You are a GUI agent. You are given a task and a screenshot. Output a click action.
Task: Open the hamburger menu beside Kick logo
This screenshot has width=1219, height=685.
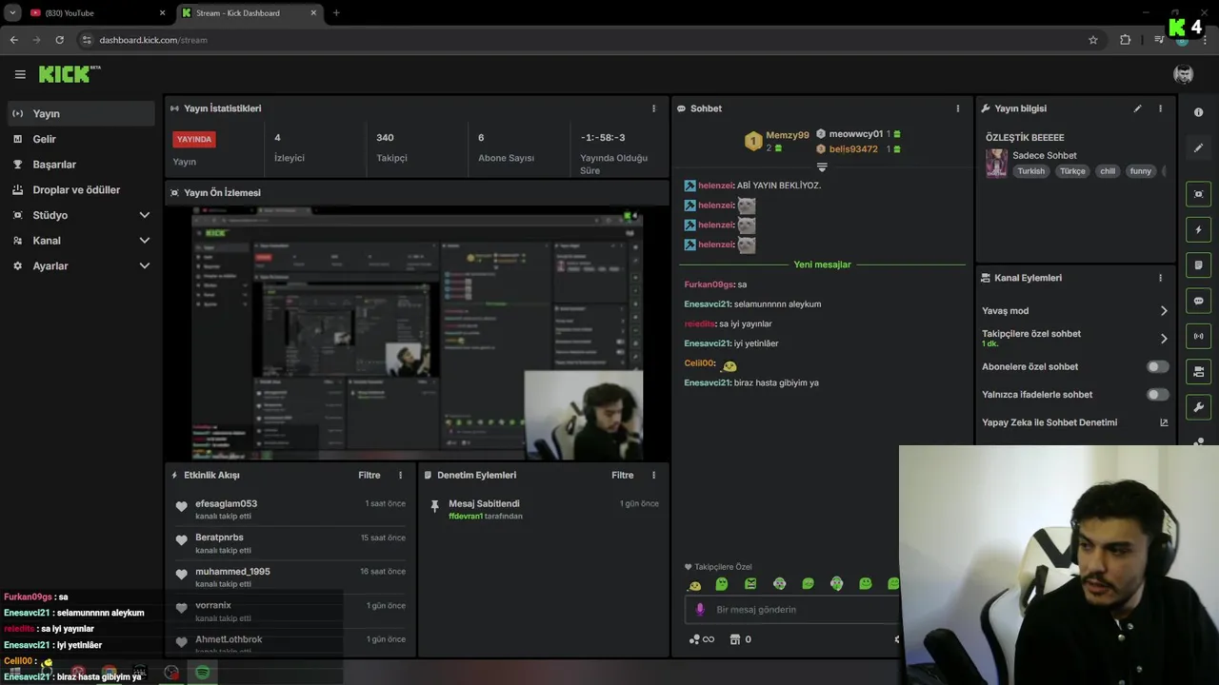[x=20, y=74]
